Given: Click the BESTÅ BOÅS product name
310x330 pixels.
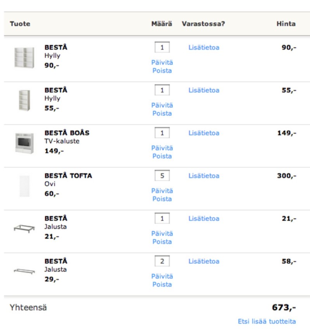Looking at the screenshot, I should click(x=67, y=133).
